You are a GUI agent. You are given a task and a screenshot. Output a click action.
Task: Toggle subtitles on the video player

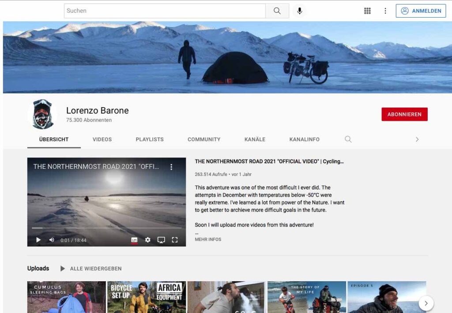pos(134,240)
